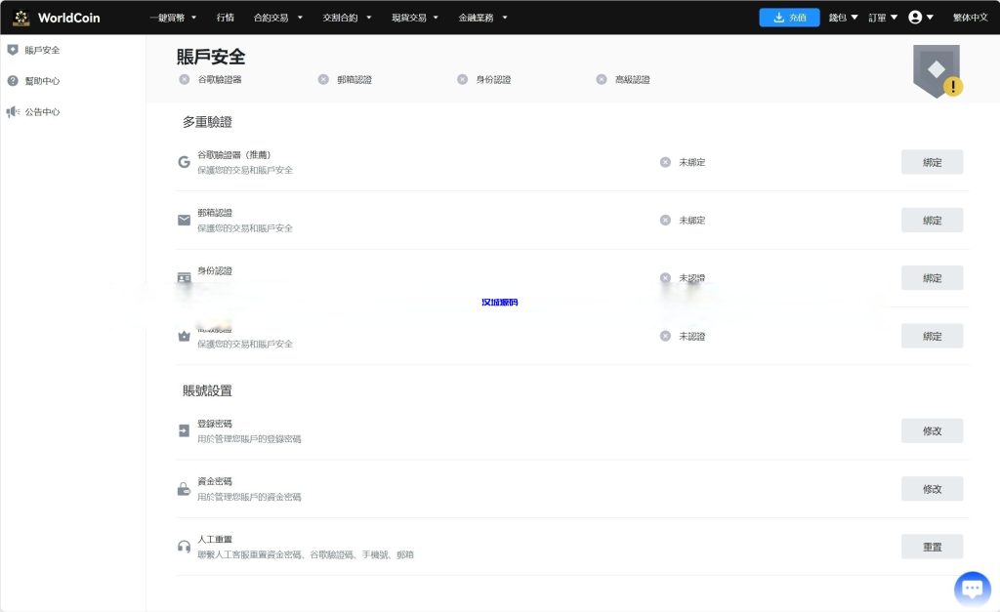Click the blue 充值 recharge button

(789, 17)
